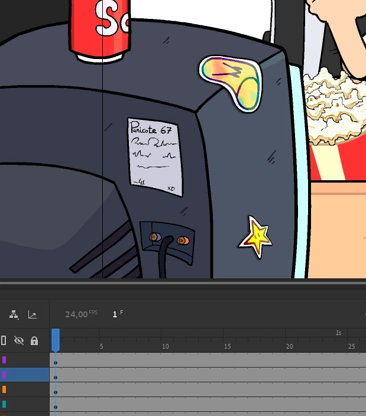Click the frame graph icon
366x416 pixels.
point(33,314)
